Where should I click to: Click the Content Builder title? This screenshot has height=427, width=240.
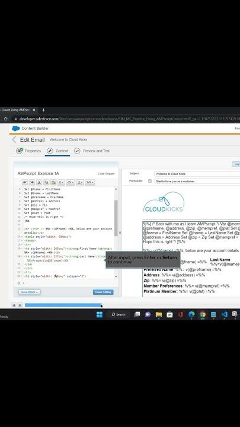click(35, 128)
